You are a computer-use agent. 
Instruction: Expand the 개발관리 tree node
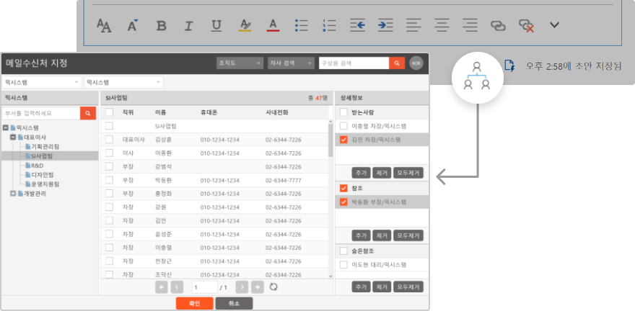[x=13, y=194]
